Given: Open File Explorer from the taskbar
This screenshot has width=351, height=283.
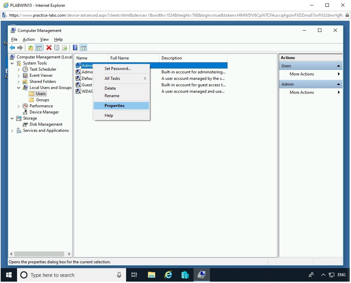Looking at the screenshot, I should click(x=152, y=275).
